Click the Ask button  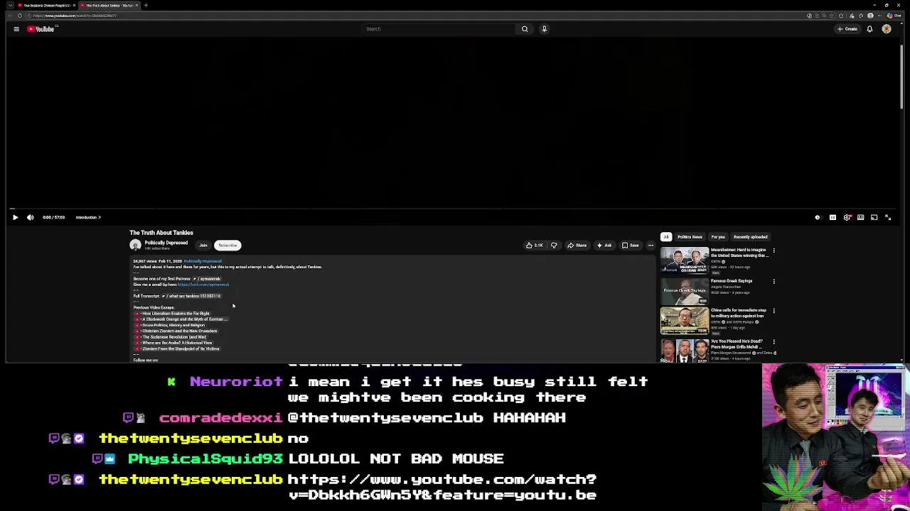(604, 246)
